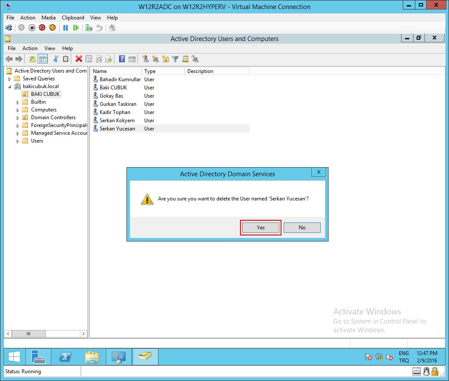Open Server Manager from the taskbar
The image size is (449, 381).
point(38,357)
